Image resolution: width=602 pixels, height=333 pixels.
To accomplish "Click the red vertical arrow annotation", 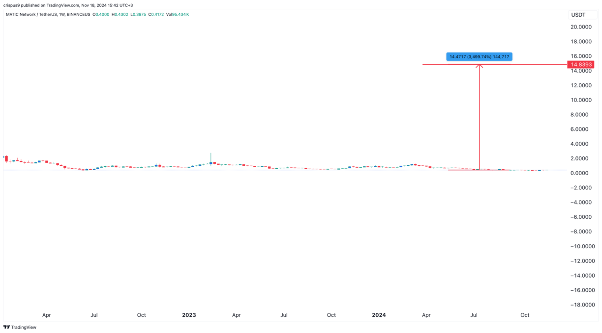I will [x=479, y=118].
